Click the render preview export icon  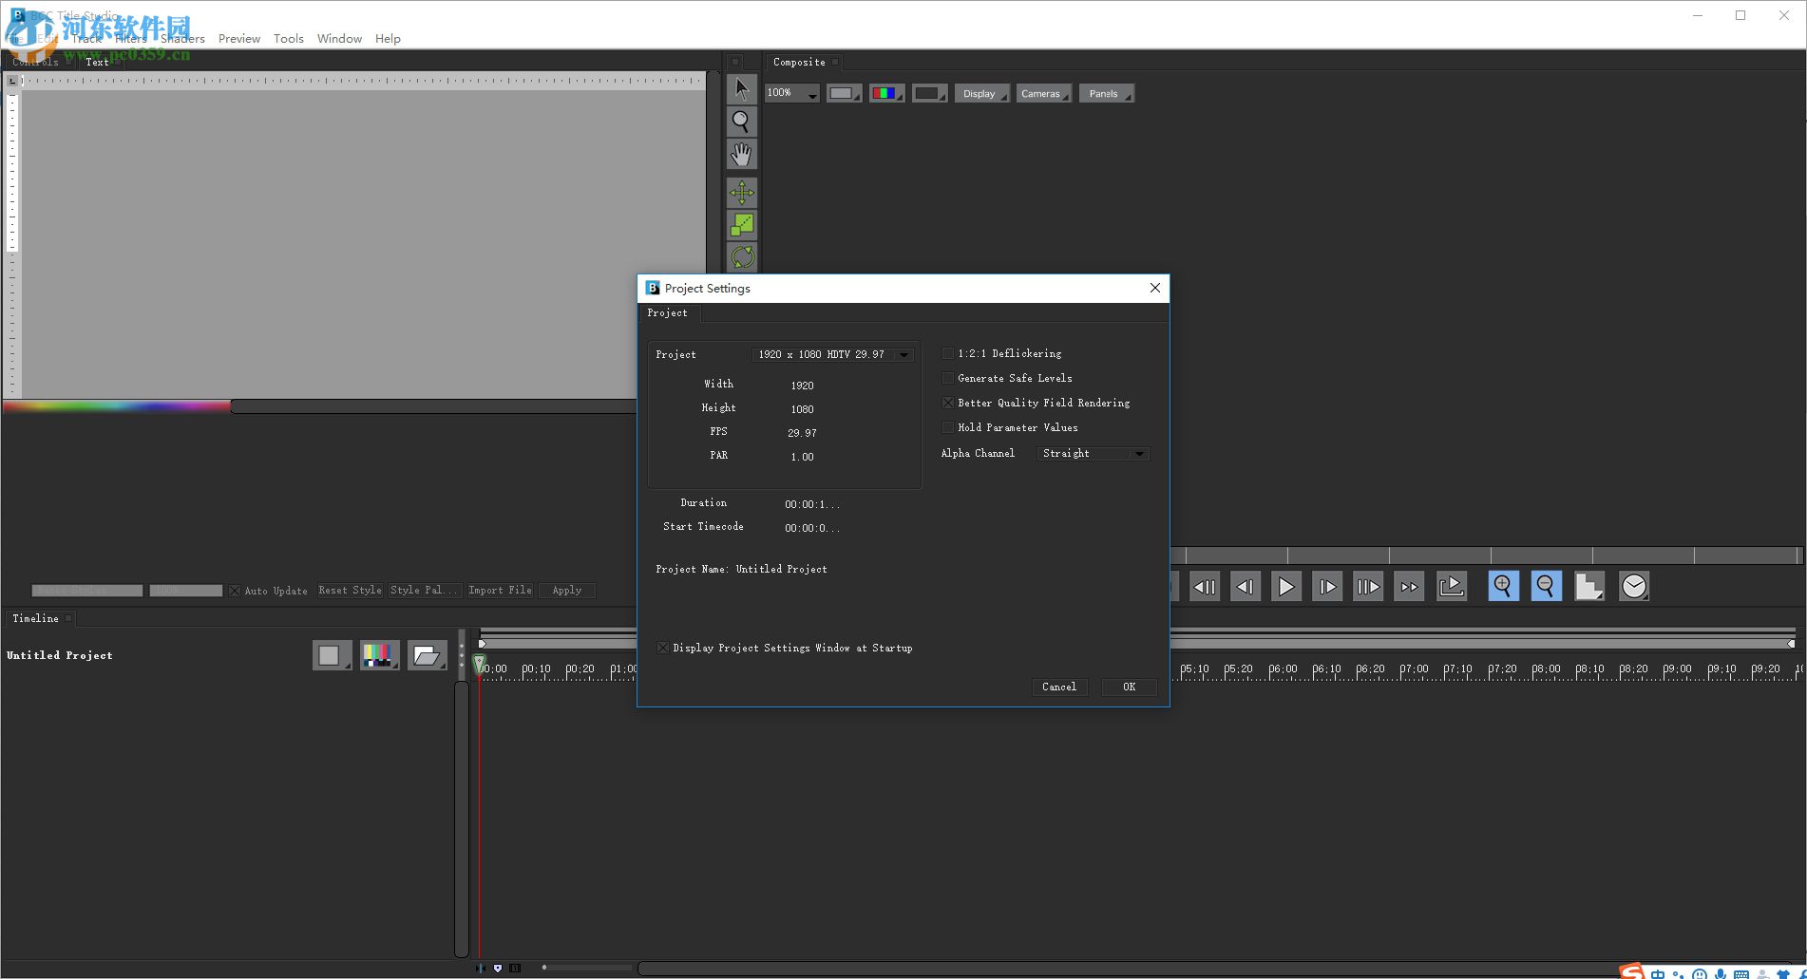1452,587
